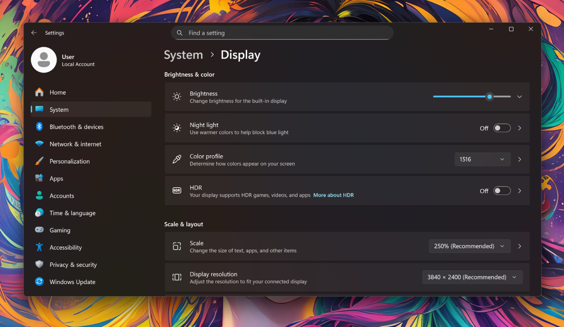Open Accounts settings
564x327 pixels.
[91, 196]
